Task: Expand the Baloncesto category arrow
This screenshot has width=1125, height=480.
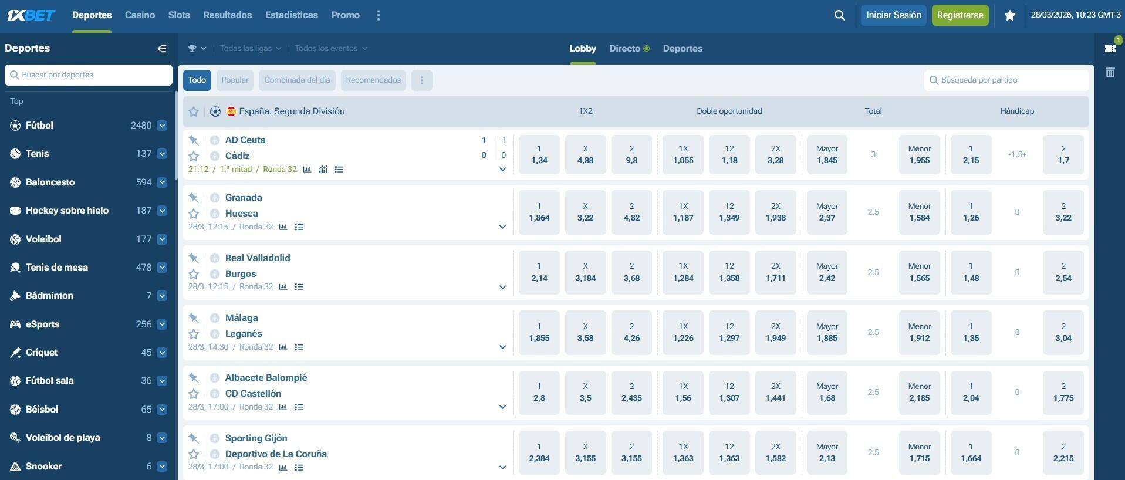Action: click(x=162, y=182)
